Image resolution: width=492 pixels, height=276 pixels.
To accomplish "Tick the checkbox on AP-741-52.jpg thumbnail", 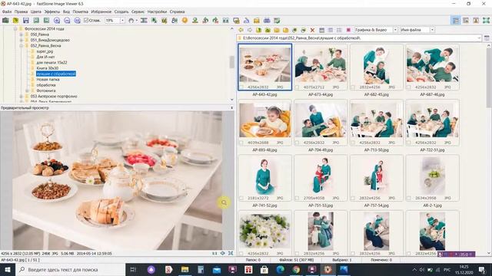I will click(x=241, y=198).
